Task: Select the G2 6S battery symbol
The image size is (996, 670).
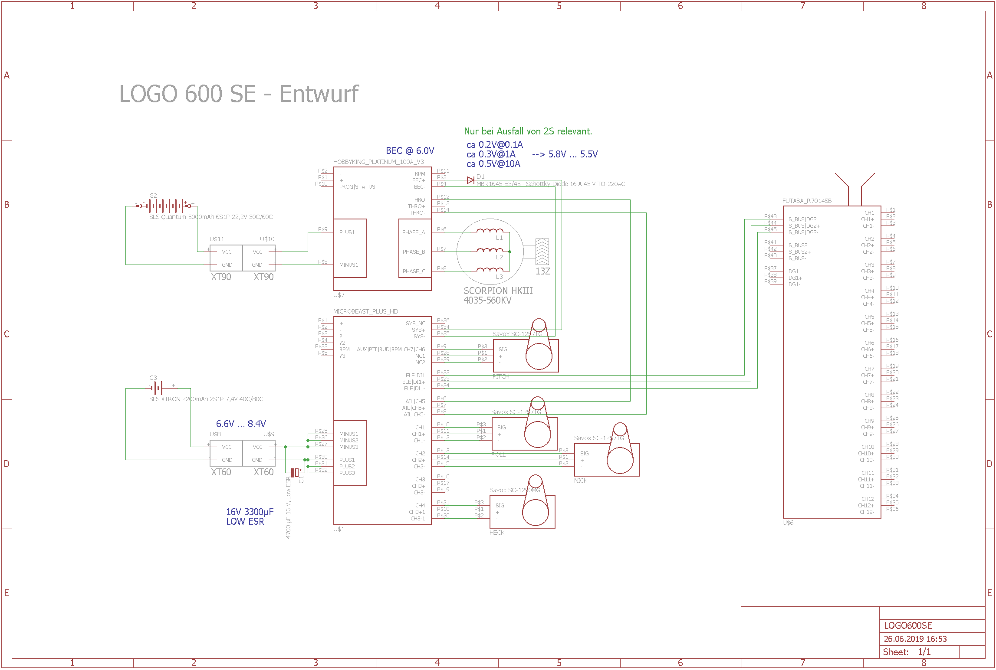Action: pos(165,206)
